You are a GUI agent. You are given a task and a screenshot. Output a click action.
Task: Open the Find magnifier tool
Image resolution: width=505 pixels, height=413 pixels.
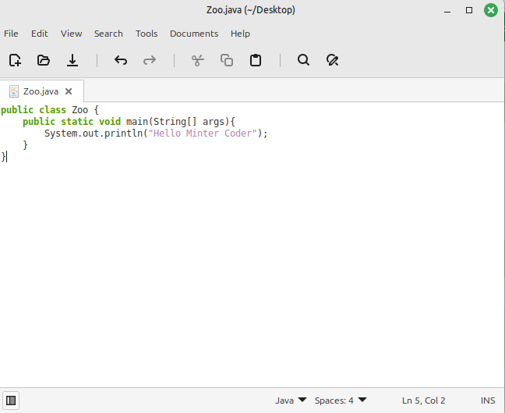point(304,60)
